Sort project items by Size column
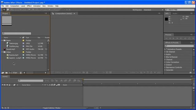Screen dimensions: 196x110 click(x=39, y=38)
